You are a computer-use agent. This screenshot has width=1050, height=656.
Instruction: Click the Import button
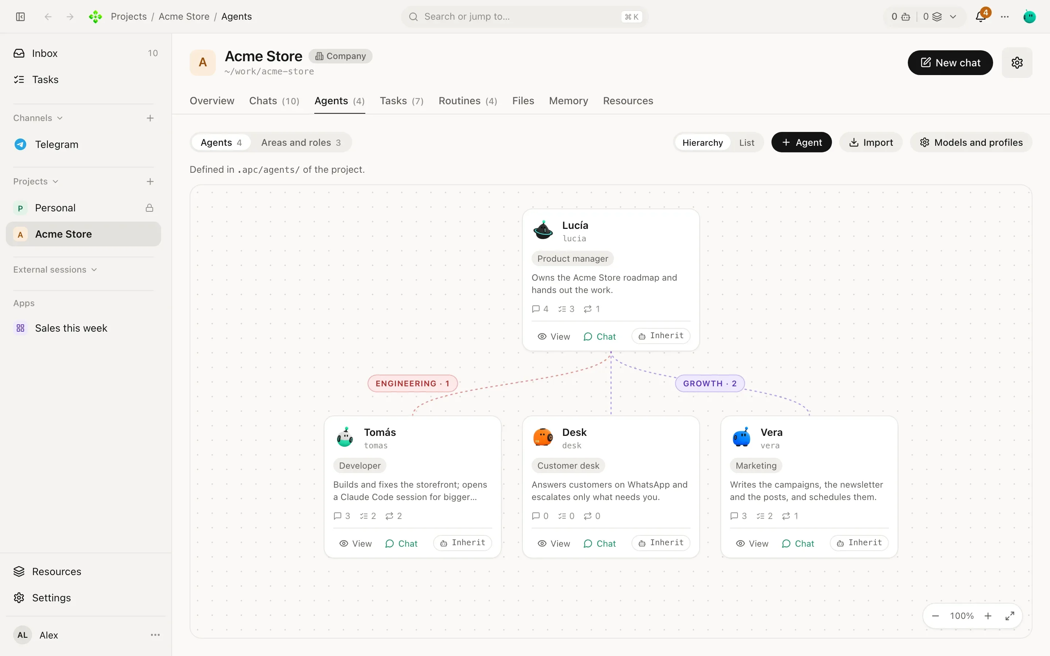pyautogui.click(x=870, y=142)
